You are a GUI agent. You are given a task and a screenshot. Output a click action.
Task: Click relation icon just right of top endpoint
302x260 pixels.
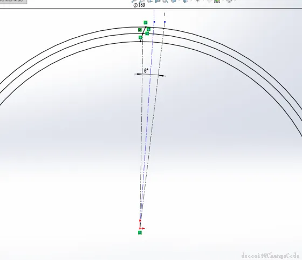148,29
